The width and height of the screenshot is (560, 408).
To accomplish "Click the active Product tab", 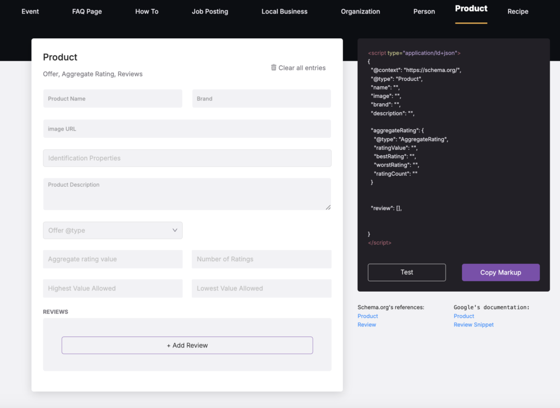I will pyautogui.click(x=471, y=9).
